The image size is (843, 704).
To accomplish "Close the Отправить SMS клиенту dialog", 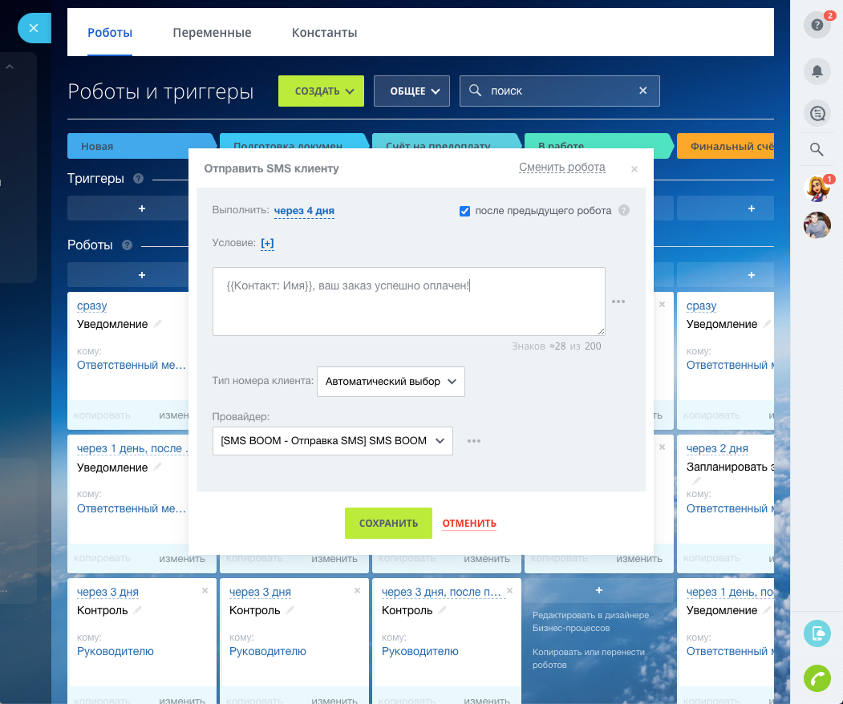I will tap(634, 169).
